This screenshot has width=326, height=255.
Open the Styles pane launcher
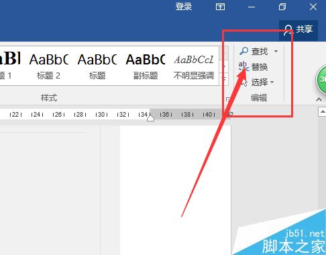[228, 99]
